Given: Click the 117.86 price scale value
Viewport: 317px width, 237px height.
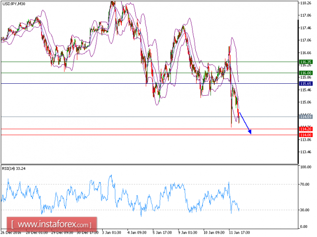Looking at the screenshot, I should tap(306, 15).
